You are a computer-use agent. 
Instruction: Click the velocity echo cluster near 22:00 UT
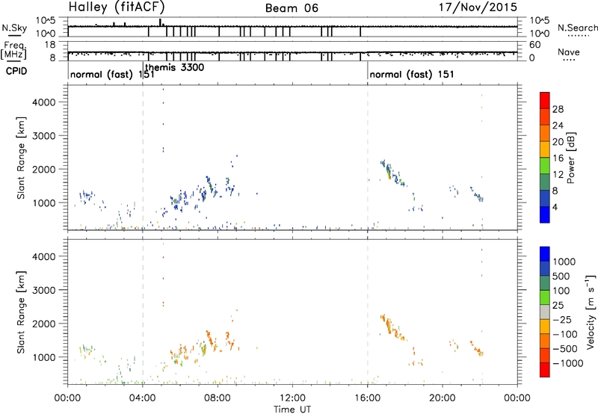(477, 349)
